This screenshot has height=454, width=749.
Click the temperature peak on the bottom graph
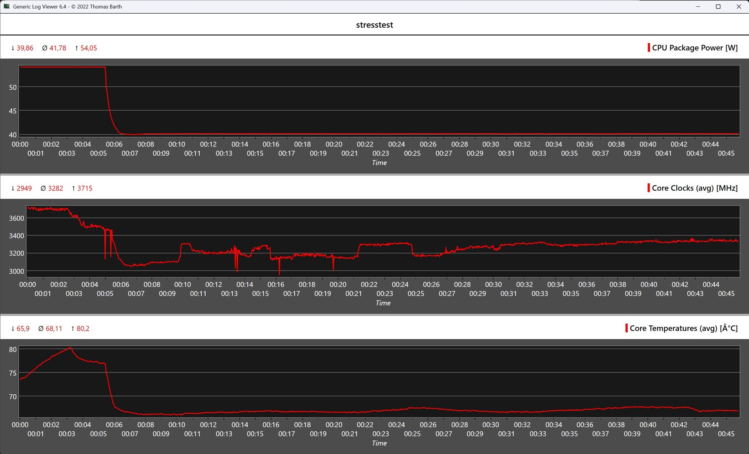[70, 347]
